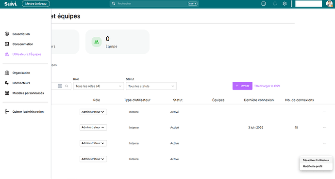
Task: Click the Rôle column header
Action: coord(97,100)
